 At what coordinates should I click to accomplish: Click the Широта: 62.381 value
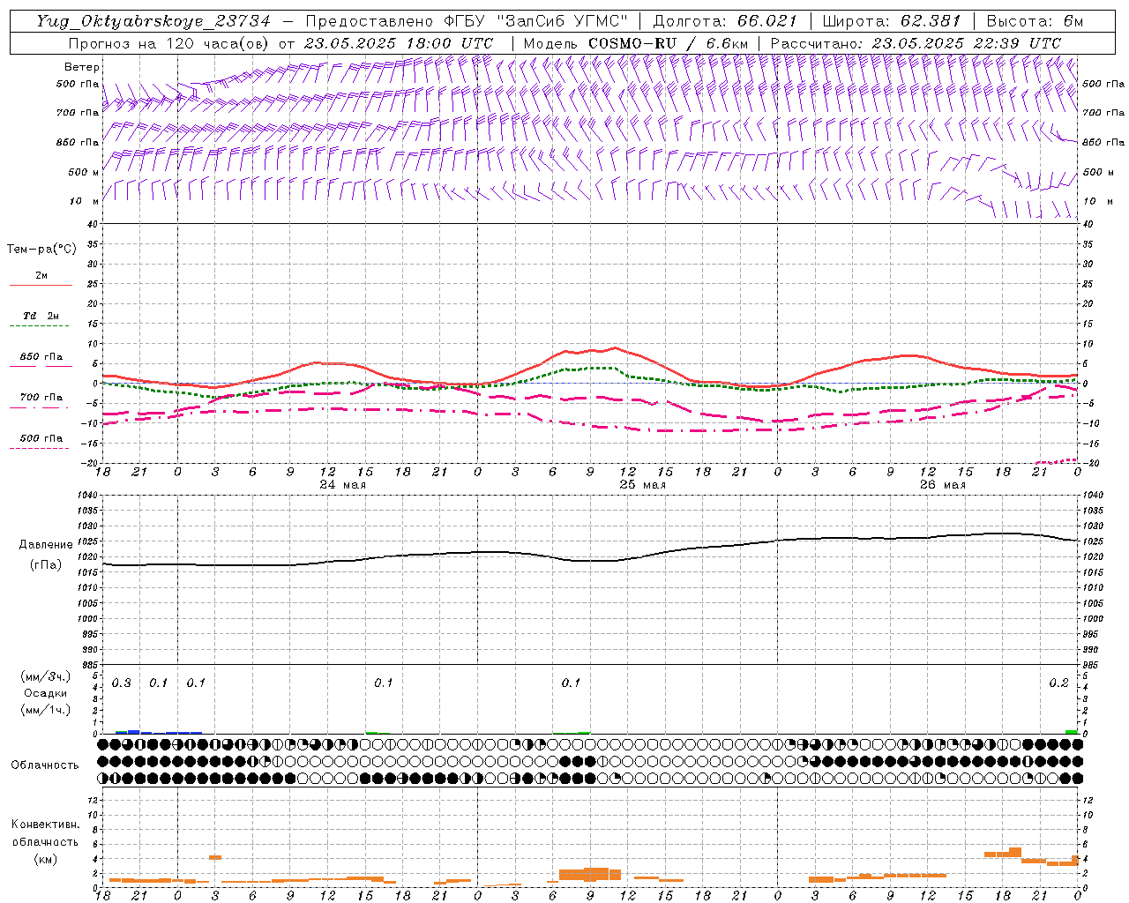tap(892, 21)
